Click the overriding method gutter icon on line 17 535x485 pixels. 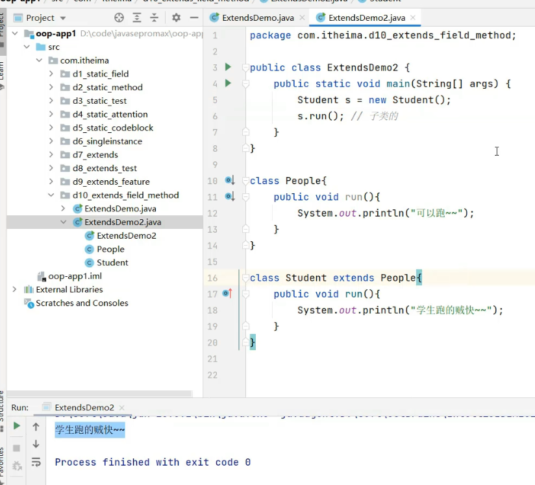pos(227,294)
